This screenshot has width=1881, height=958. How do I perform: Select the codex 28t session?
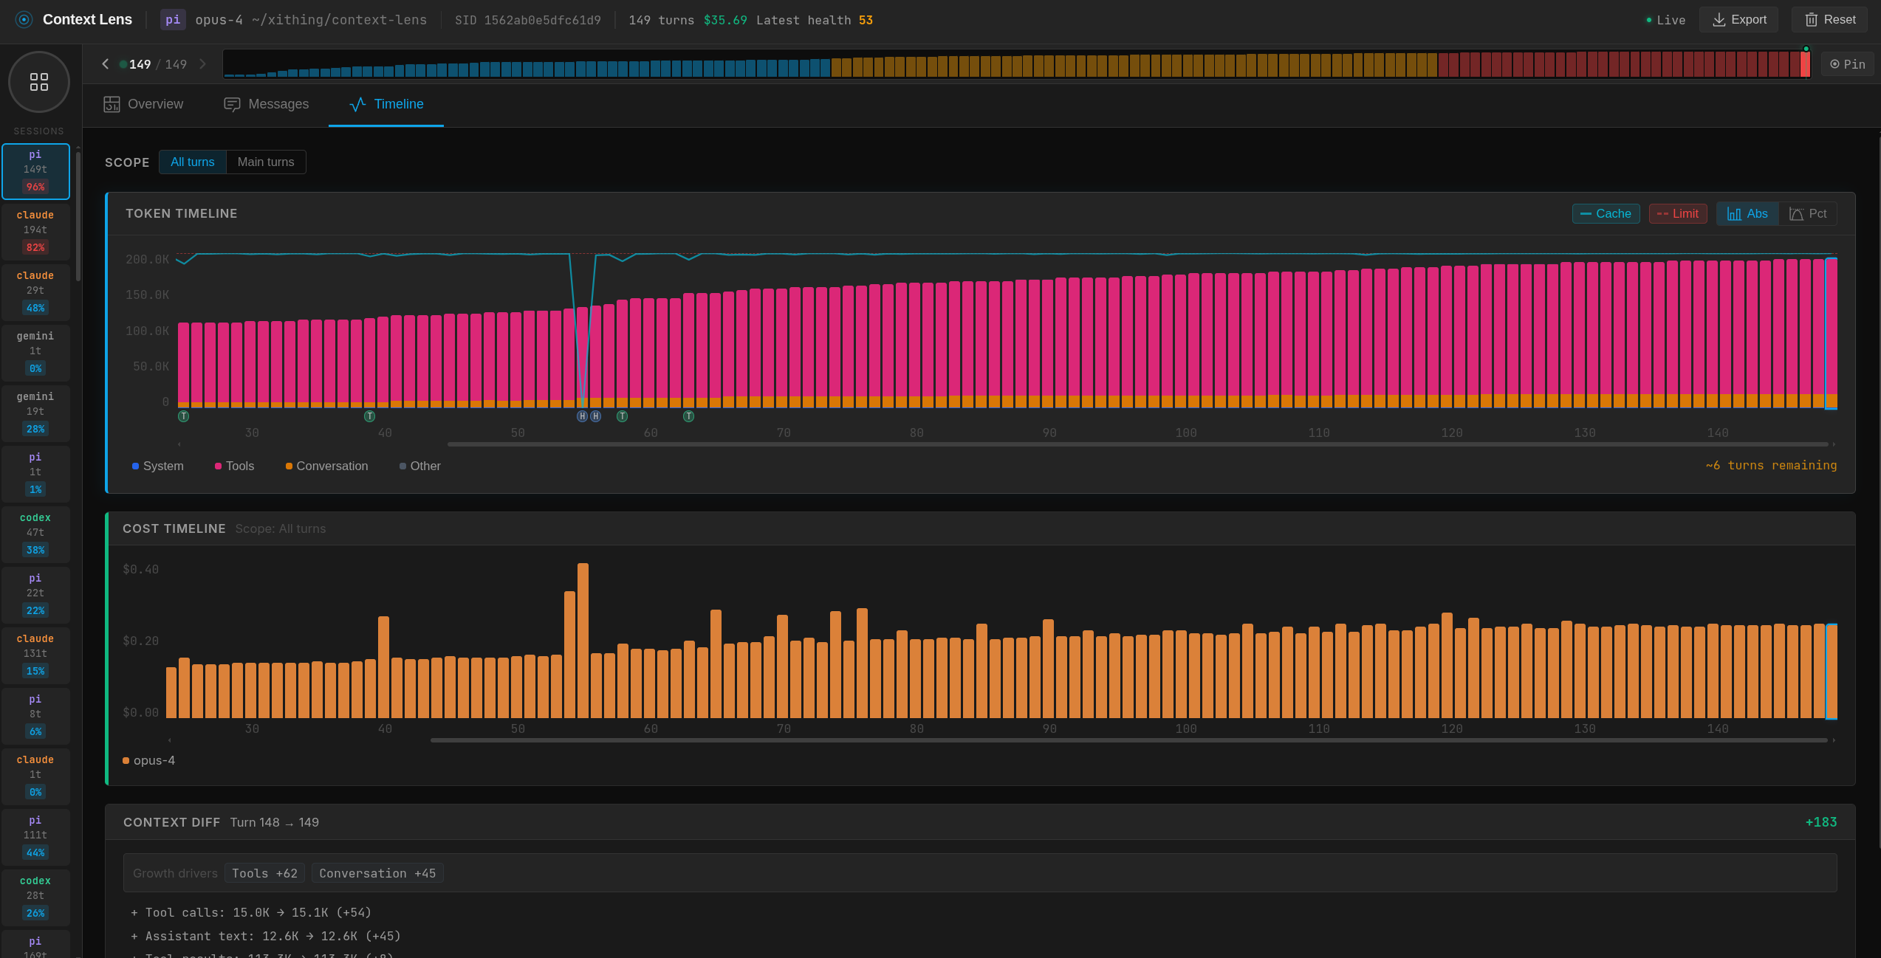35,897
